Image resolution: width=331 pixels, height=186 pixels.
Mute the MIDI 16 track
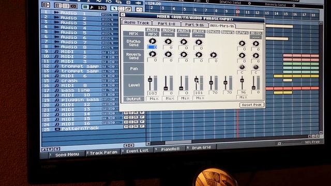126,122
